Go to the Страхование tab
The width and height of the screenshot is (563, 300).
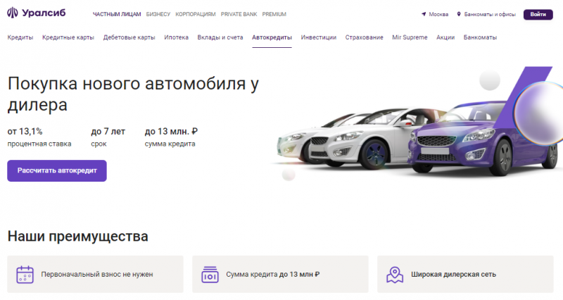[364, 37]
